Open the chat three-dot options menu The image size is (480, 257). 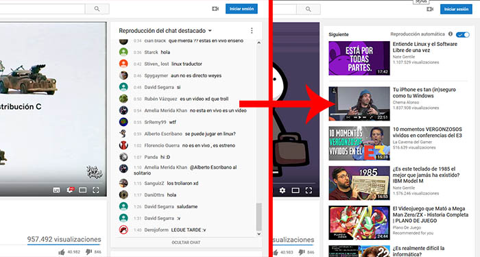tap(252, 31)
